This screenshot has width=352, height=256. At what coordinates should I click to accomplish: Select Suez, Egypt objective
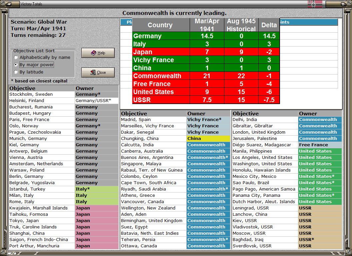(153, 227)
